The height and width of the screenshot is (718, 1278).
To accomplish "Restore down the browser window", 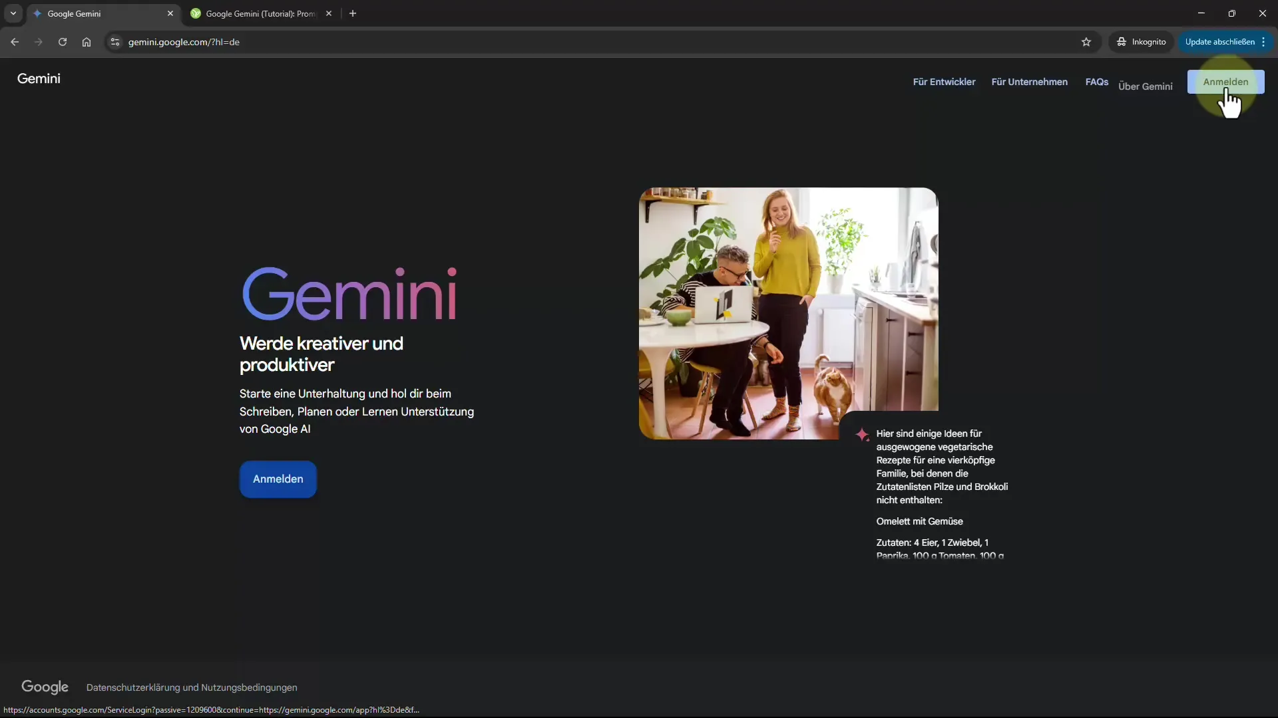I will (1232, 13).
